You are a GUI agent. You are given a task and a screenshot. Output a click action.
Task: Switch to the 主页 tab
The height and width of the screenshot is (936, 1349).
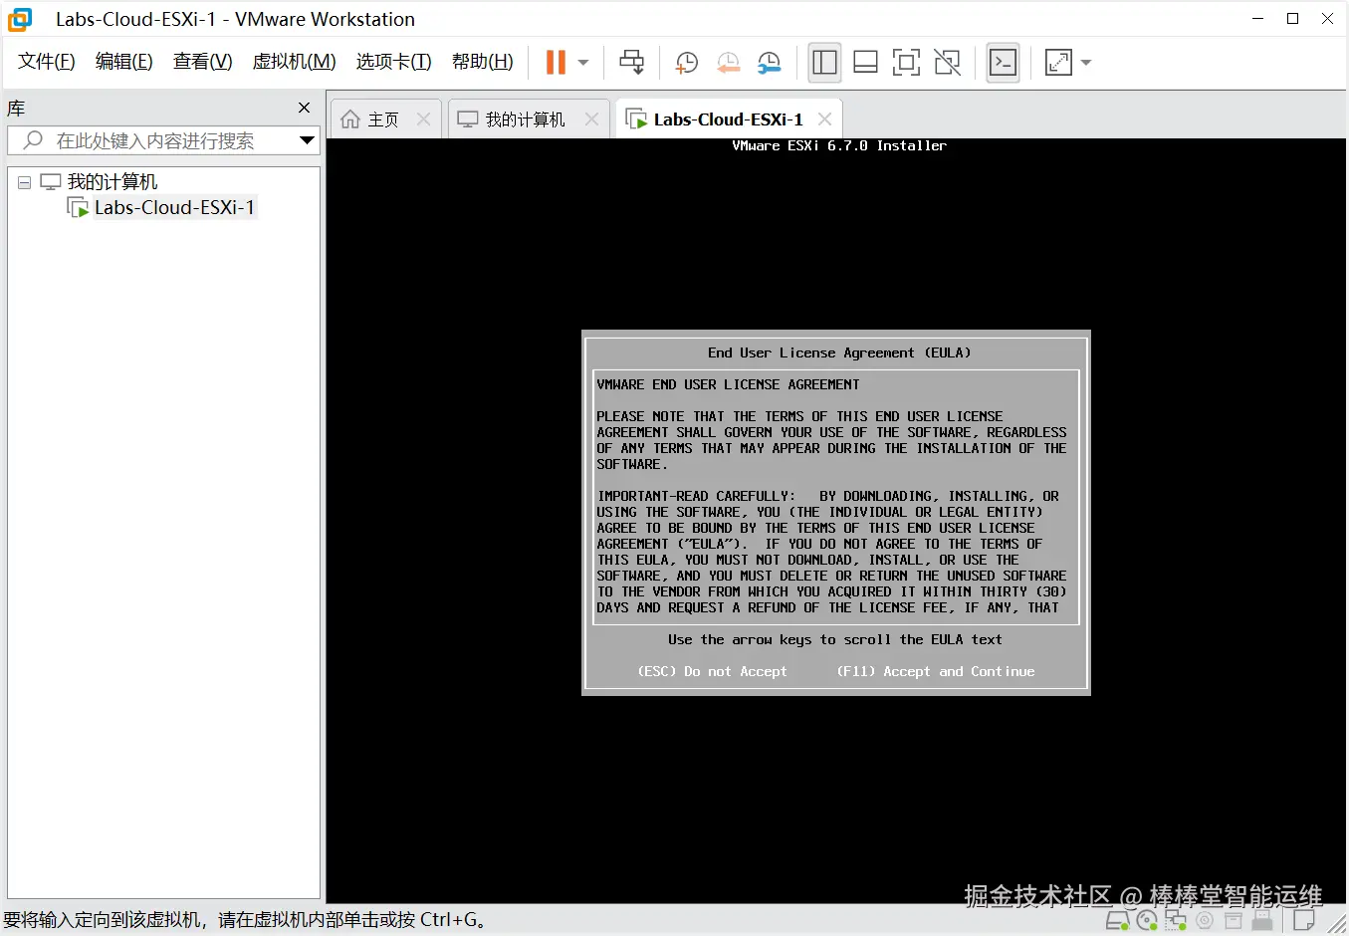pyautogui.click(x=383, y=119)
